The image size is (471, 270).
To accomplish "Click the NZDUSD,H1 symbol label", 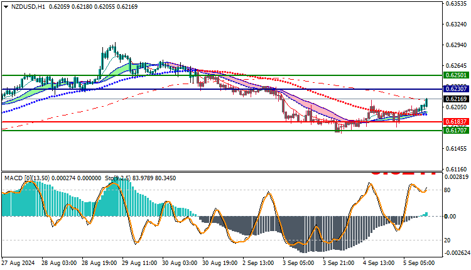I will (28, 7).
